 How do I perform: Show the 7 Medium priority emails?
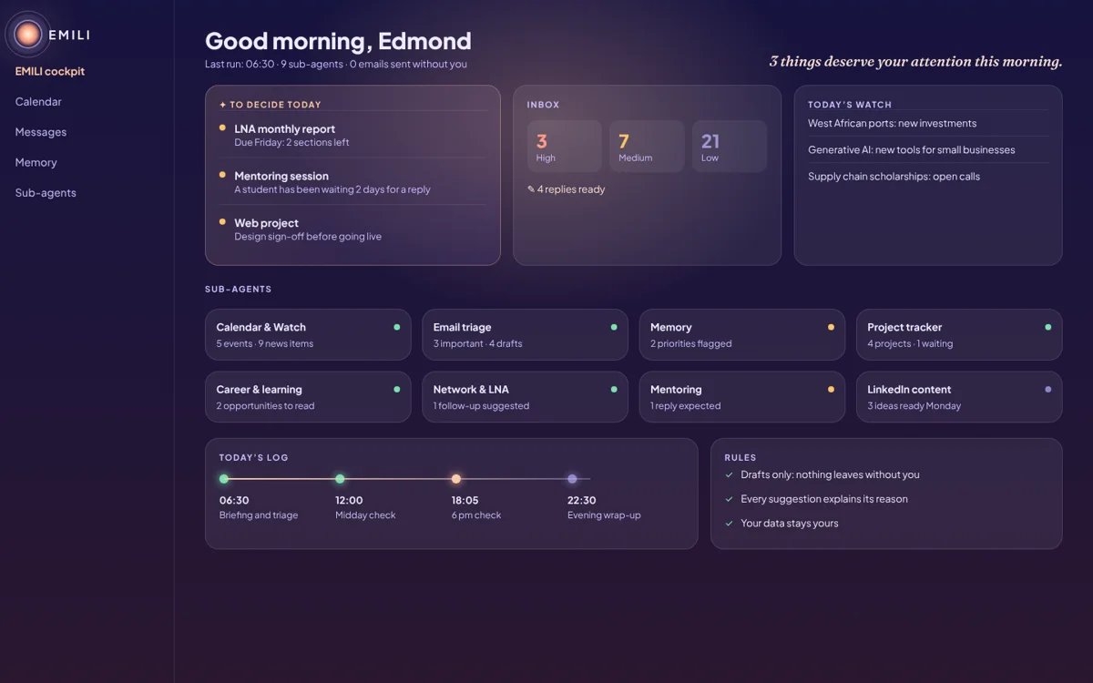(x=647, y=146)
